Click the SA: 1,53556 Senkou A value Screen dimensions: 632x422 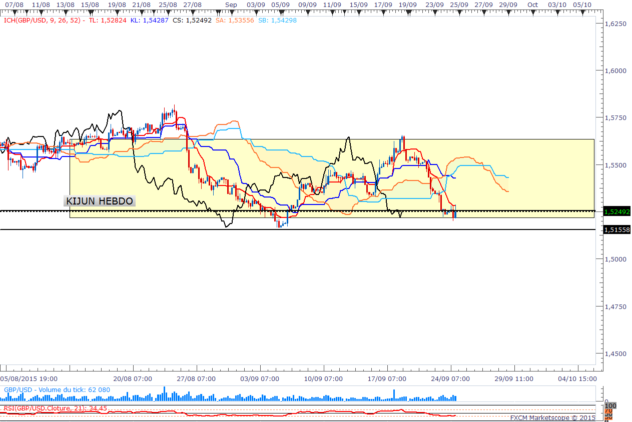pos(237,20)
